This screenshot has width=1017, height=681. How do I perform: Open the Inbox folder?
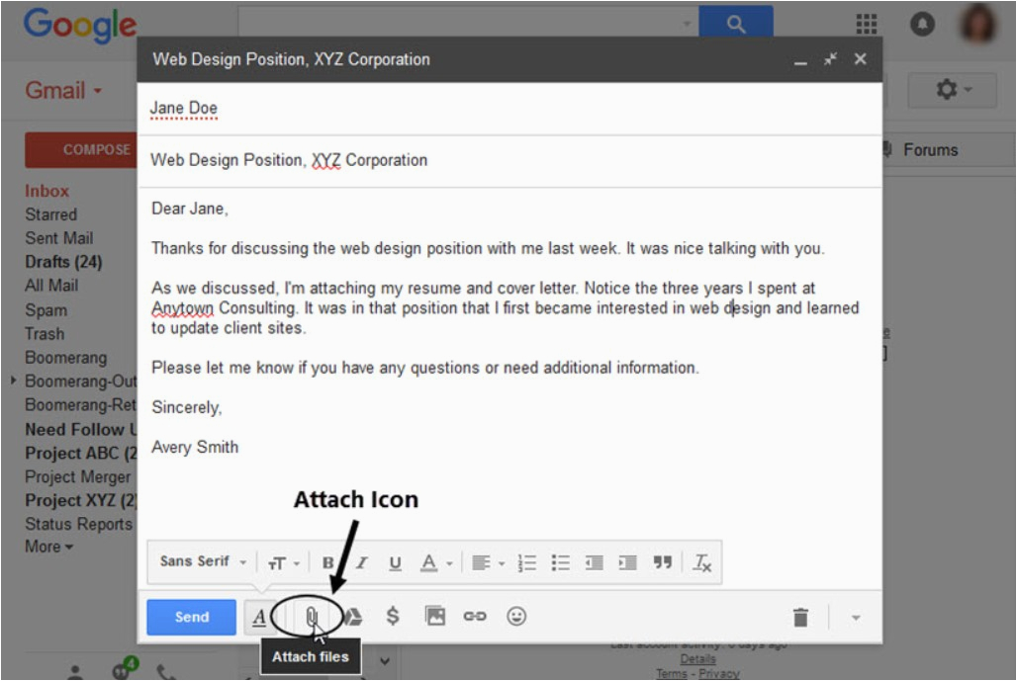(46, 191)
